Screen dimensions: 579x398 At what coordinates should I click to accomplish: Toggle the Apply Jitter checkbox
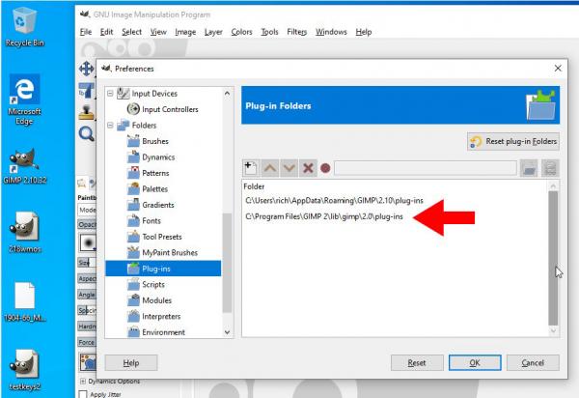click(83, 394)
